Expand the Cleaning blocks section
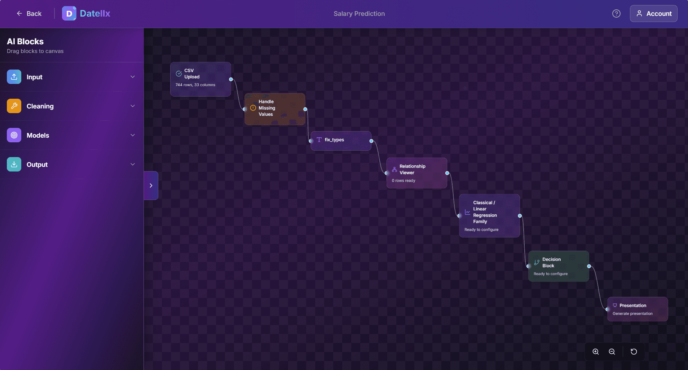The width and height of the screenshot is (688, 370). click(x=133, y=106)
